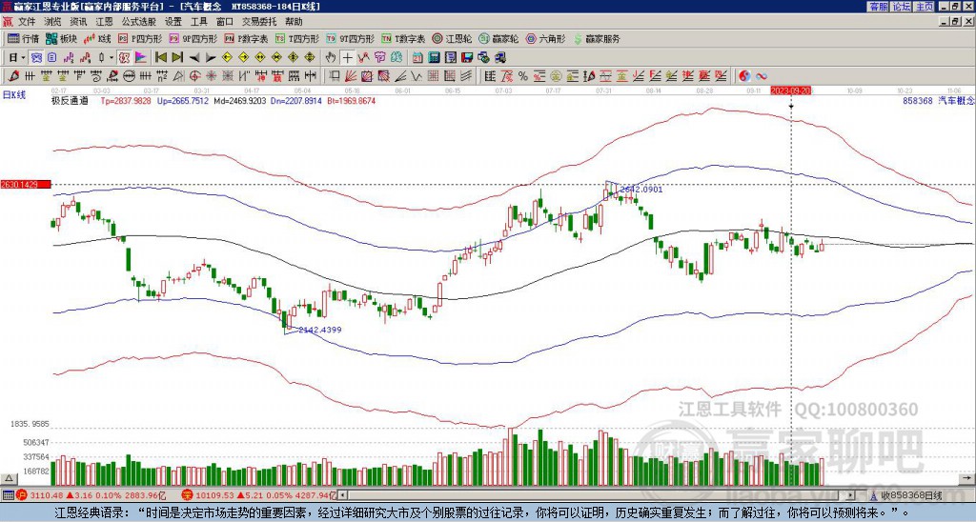Go to 主页 homepage button
The height and width of the screenshot is (522, 976).
[x=924, y=7]
